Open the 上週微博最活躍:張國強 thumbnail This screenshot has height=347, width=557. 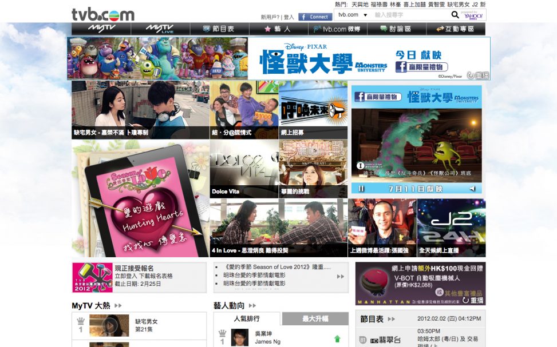click(x=382, y=228)
